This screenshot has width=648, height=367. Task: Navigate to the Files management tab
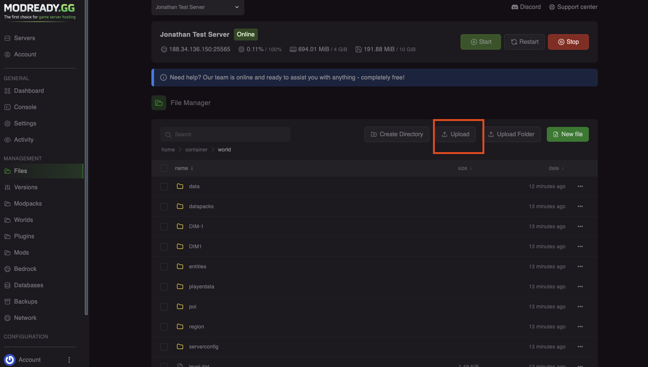[20, 171]
